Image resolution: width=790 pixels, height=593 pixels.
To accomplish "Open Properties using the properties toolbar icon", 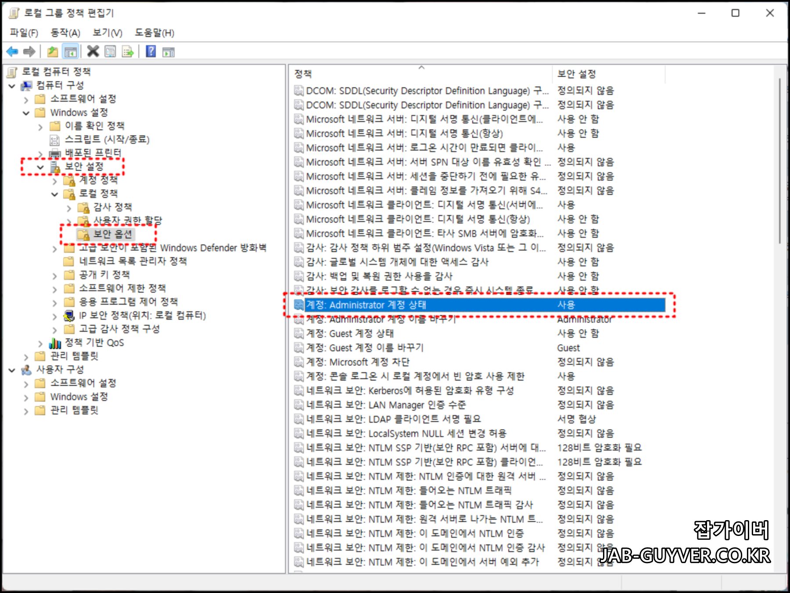I will click(110, 52).
